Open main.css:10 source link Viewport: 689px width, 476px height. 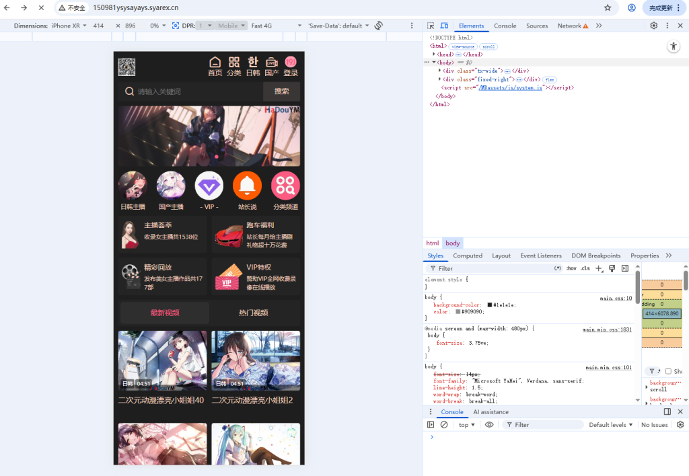pos(616,298)
